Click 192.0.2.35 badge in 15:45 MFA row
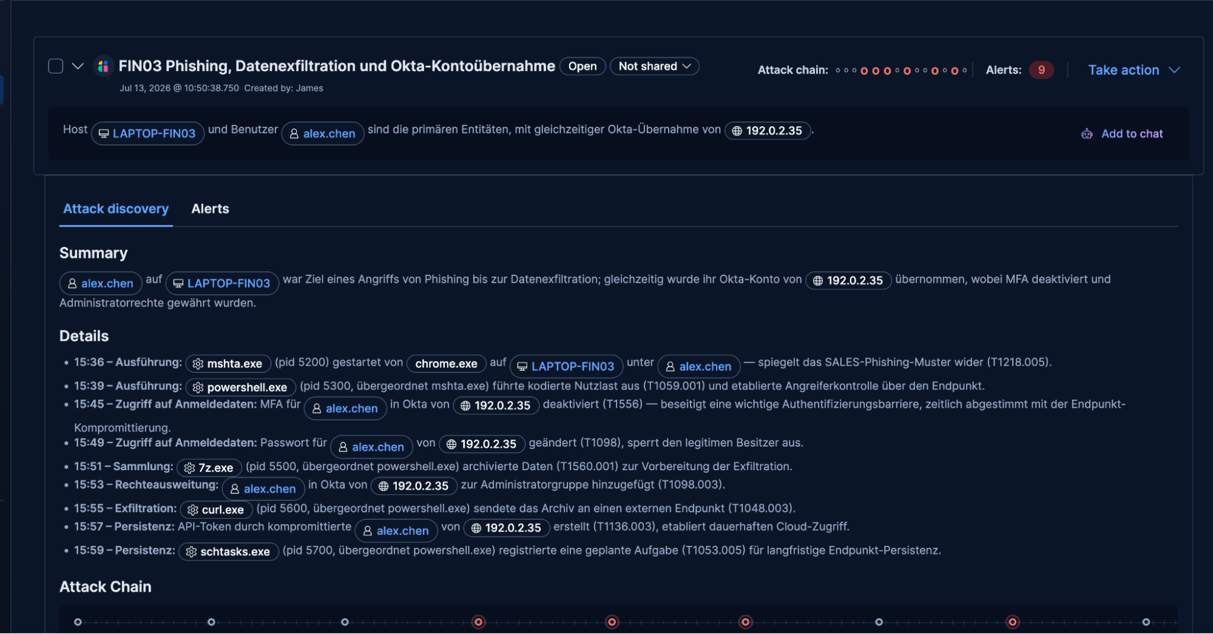 coord(496,405)
